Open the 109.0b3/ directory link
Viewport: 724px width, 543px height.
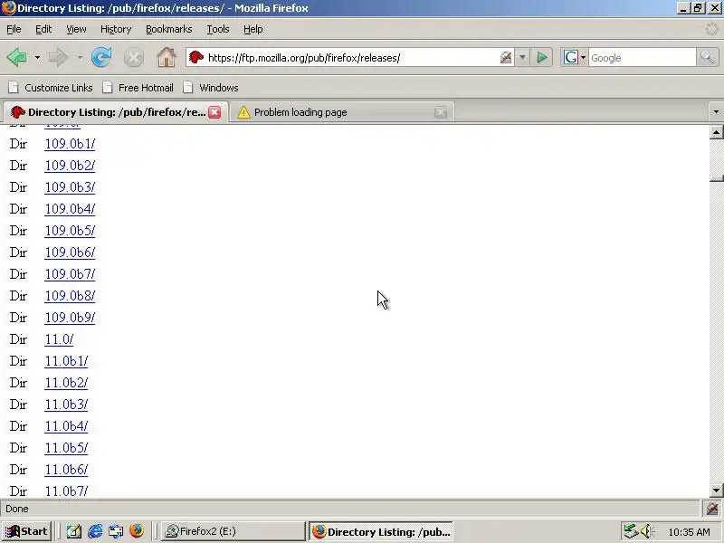point(70,187)
